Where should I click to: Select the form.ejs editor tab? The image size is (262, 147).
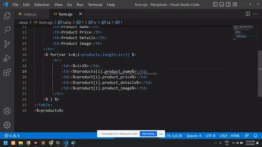(65, 14)
